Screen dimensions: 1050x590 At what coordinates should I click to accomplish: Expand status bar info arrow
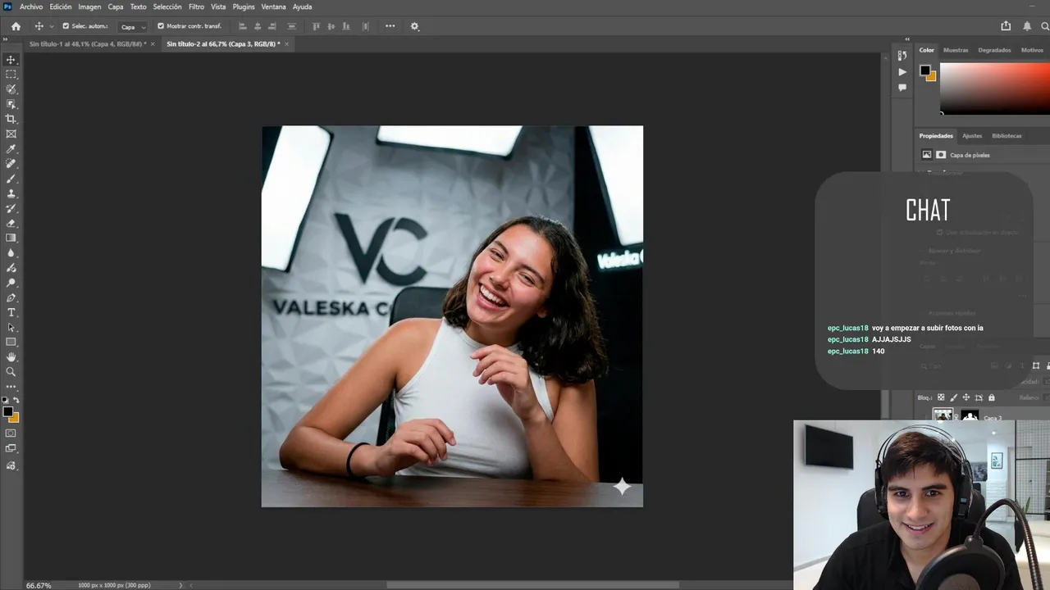[180, 585]
